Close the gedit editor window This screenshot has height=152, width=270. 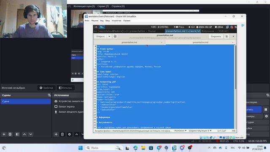click(233, 36)
